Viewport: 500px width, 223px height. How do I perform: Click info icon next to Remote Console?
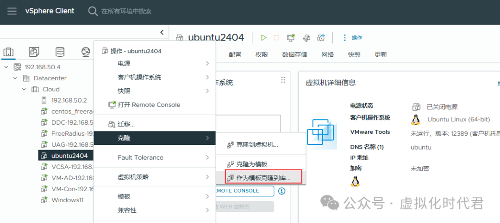281,191
